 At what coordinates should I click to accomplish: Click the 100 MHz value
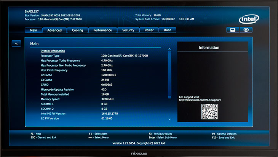point(107,70)
